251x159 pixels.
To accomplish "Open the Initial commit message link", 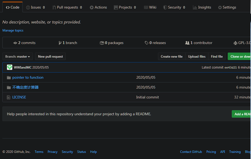I will point(148,97).
